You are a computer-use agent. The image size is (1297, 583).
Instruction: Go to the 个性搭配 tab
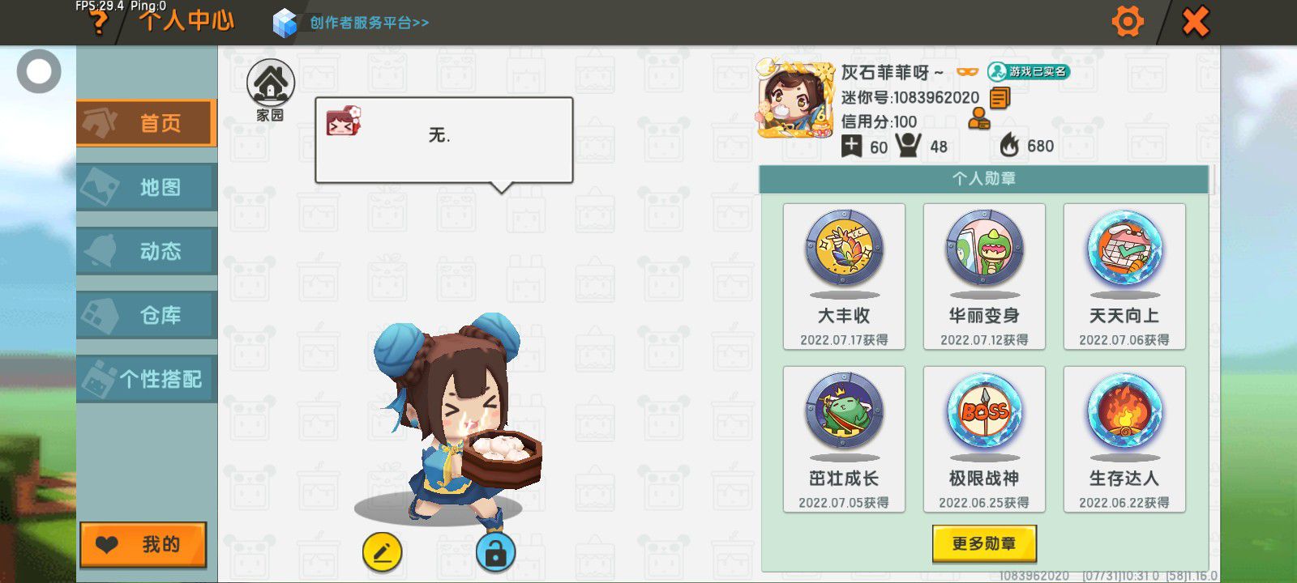[x=147, y=379]
